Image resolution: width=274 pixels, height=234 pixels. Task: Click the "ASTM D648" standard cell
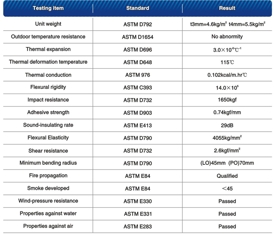click(x=138, y=62)
